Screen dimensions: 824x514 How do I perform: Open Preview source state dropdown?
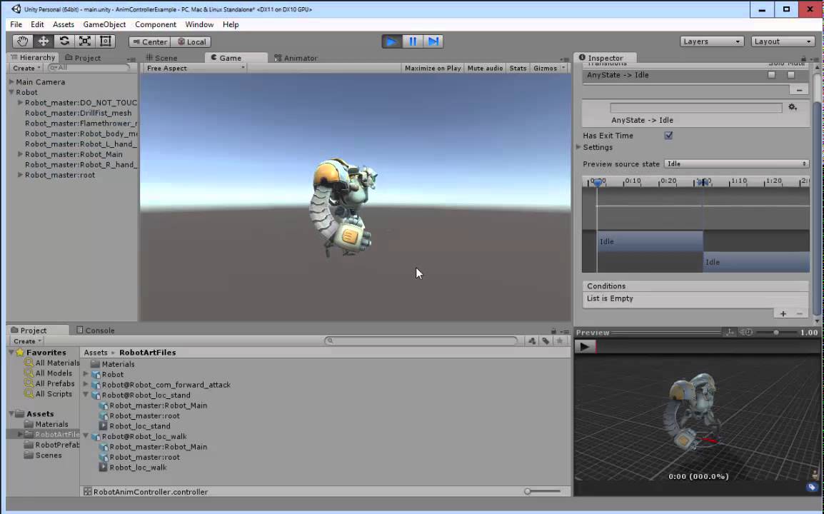pyautogui.click(x=736, y=164)
